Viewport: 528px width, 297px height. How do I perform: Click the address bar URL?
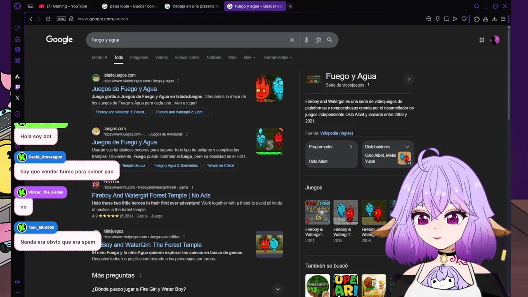(x=103, y=19)
